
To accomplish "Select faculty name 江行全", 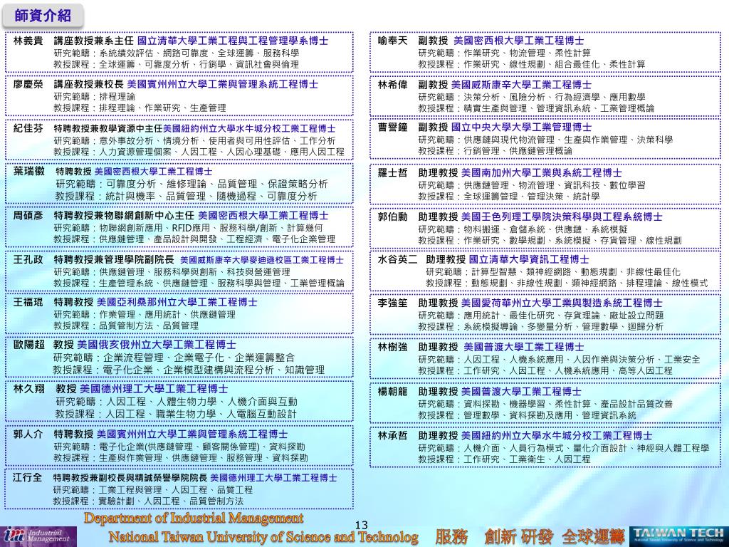I will pyautogui.click(x=28, y=478).
